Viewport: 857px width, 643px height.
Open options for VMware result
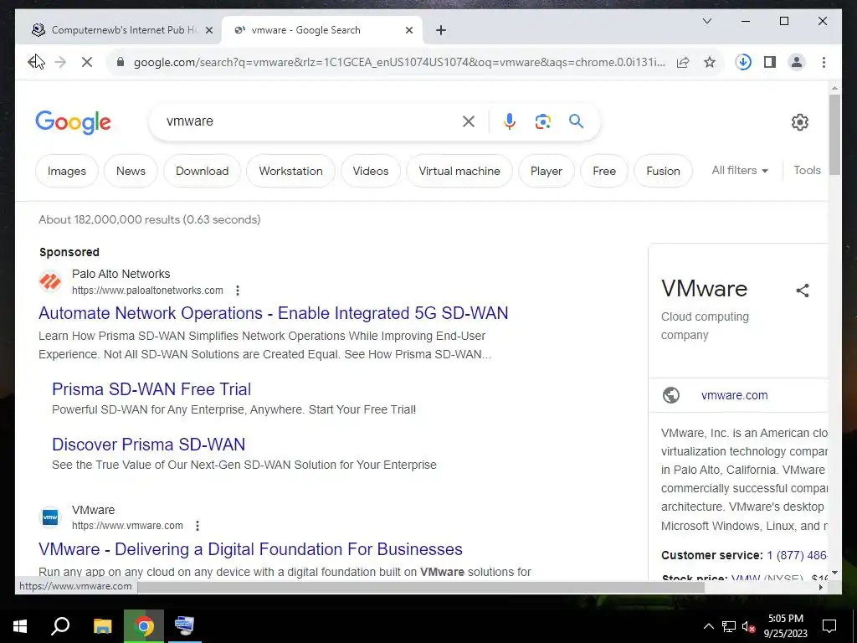pyautogui.click(x=198, y=526)
